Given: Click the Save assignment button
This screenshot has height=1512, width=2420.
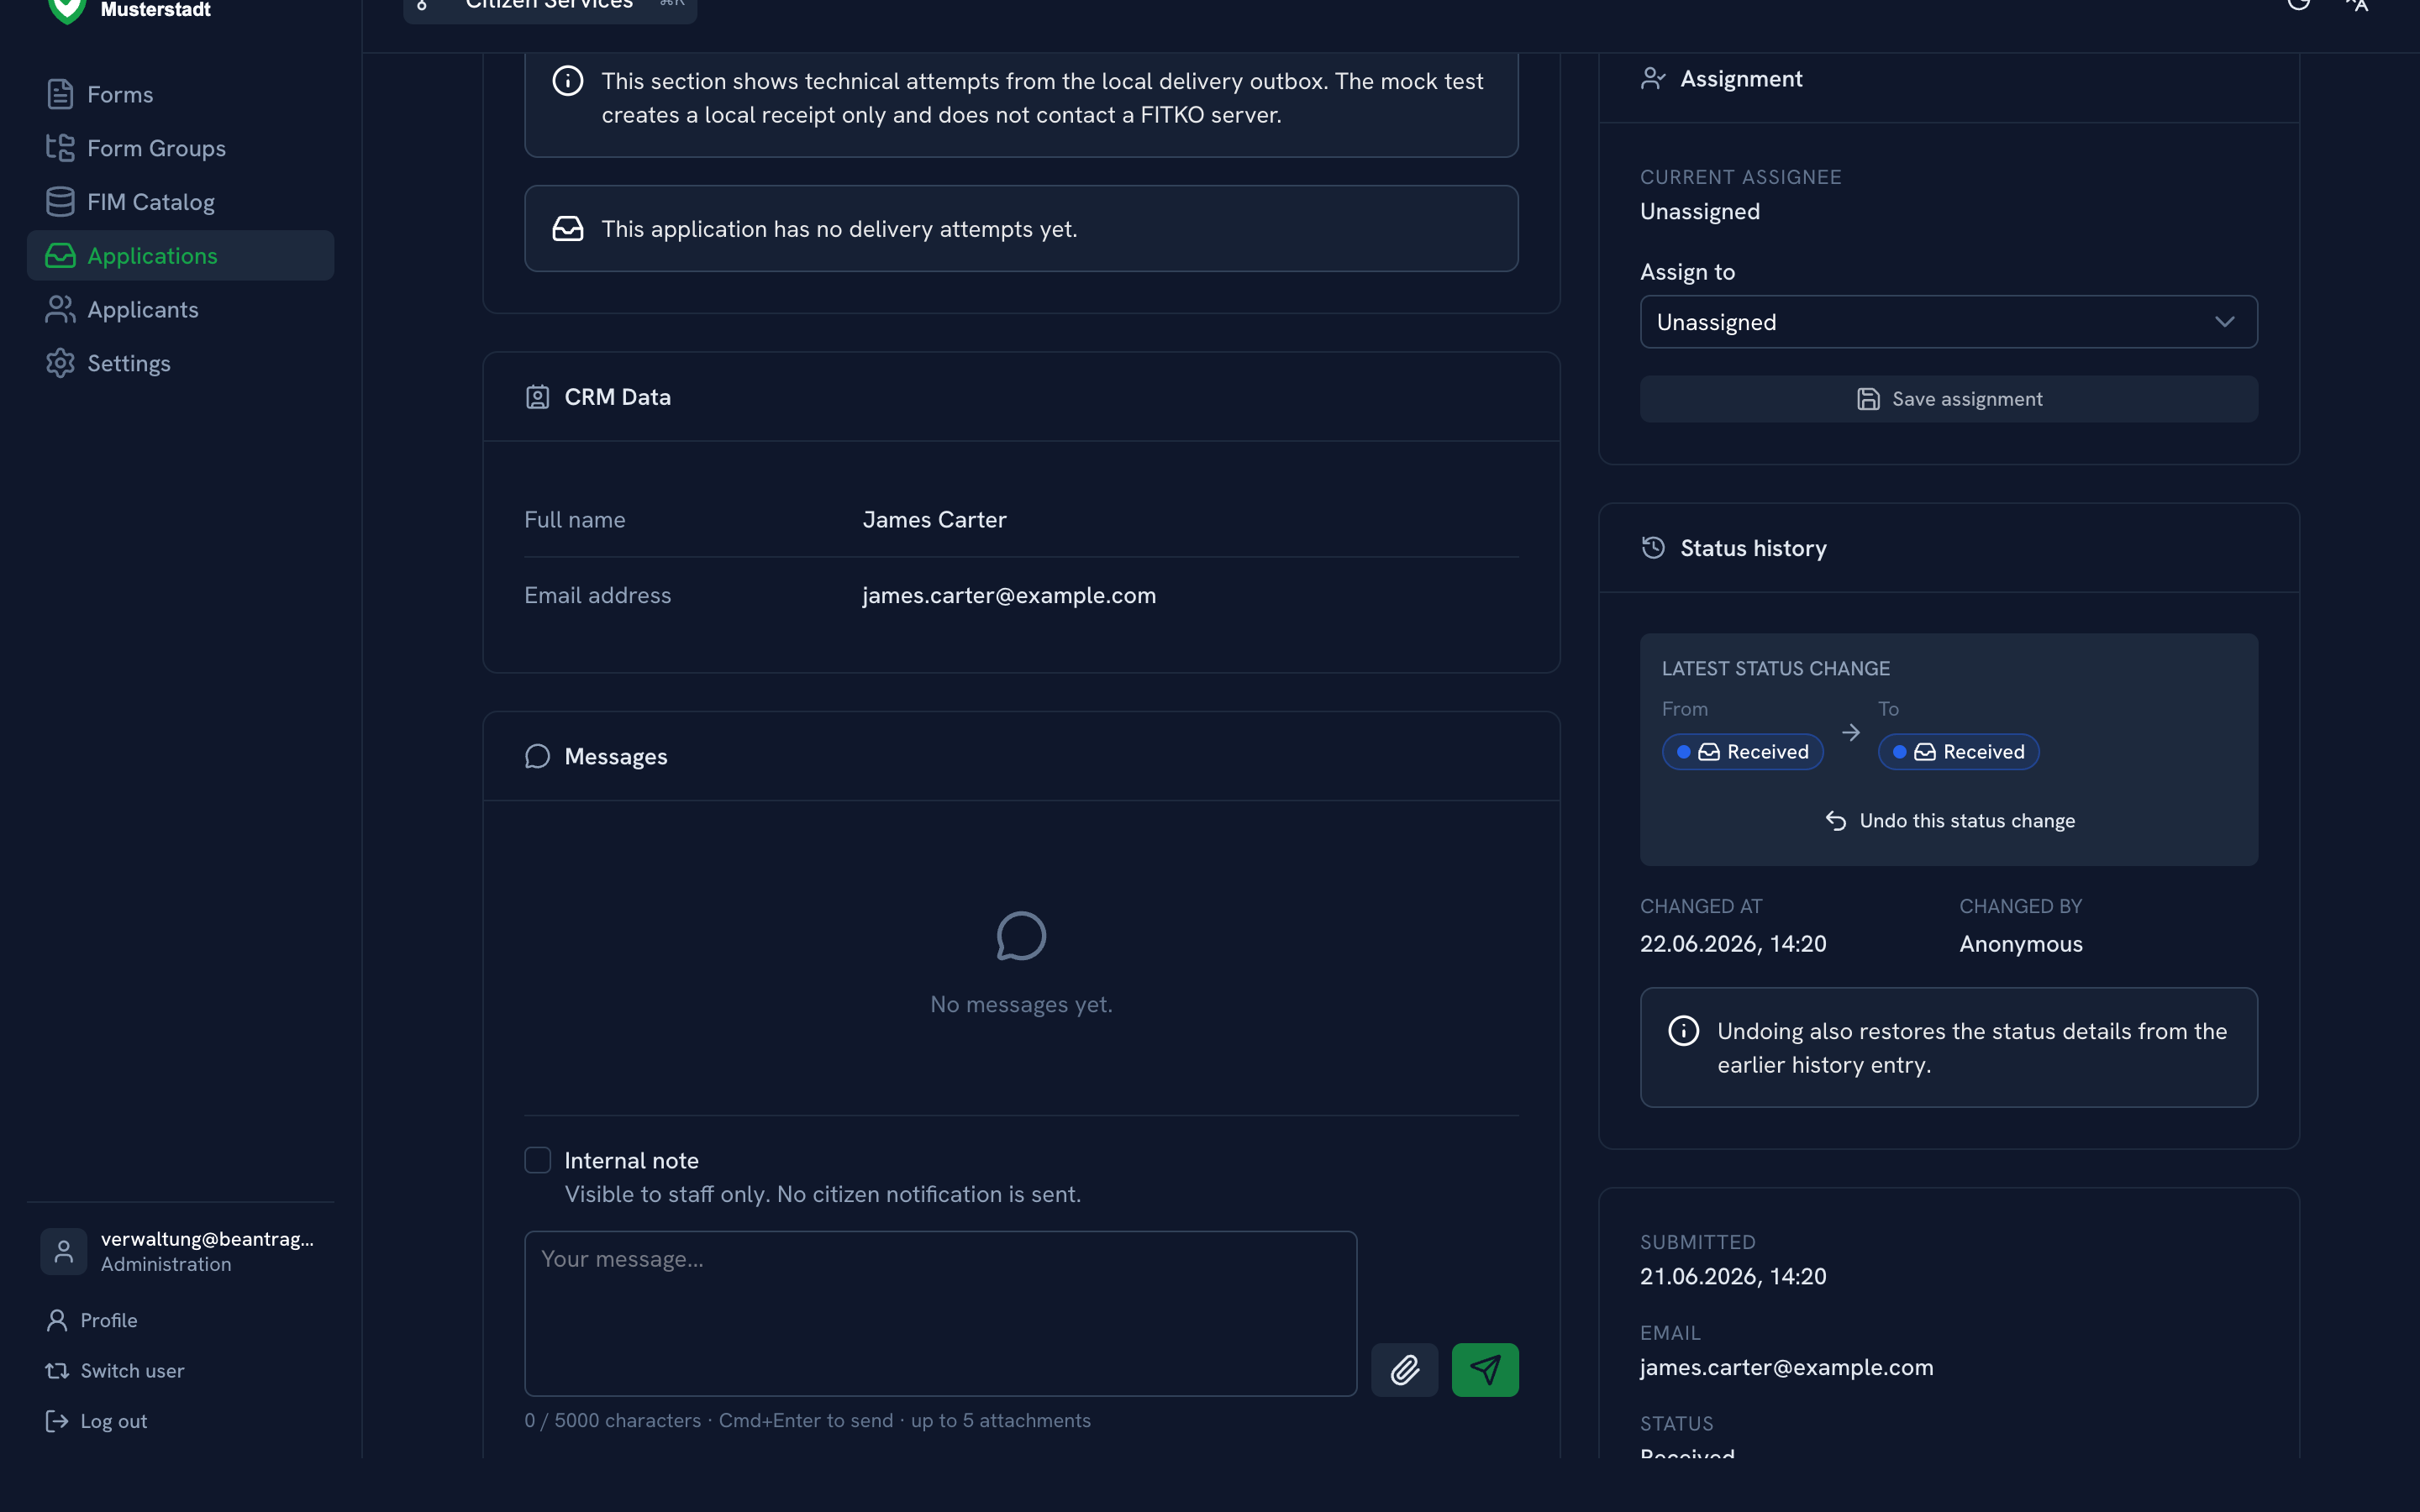Looking at the screenshot, I should (x=1948, y=399).
